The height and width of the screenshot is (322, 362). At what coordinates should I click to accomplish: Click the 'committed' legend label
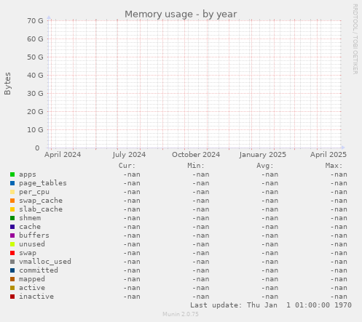[x=39, y=270]
